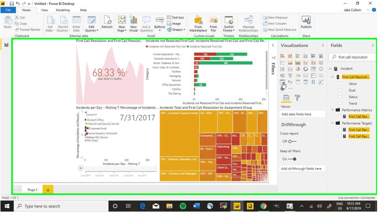Viewport: 378px width, 212px height.
Task: Choose the Pie chart visualization icon
Action: (298, 69)
